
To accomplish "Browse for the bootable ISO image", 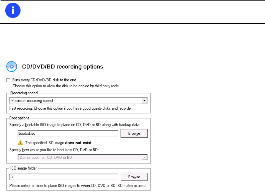I will tap(134, 133).
